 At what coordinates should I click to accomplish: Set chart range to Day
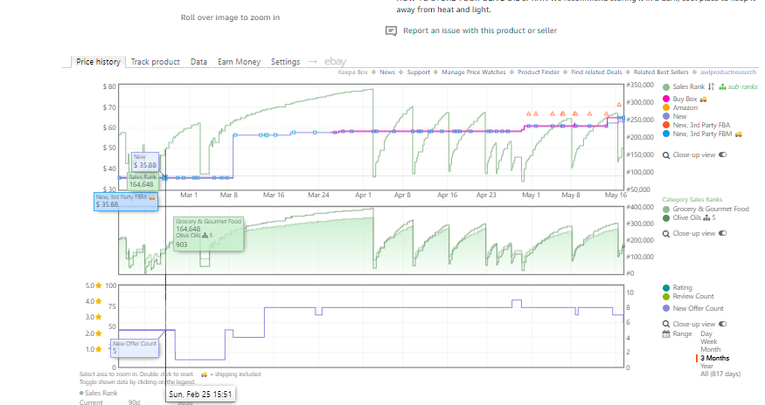point(706,333)
